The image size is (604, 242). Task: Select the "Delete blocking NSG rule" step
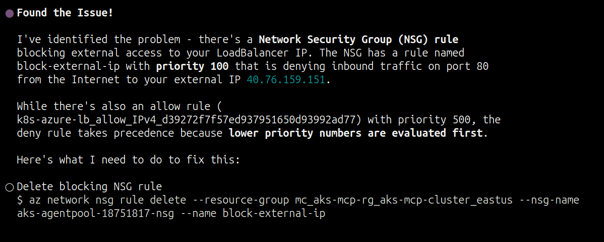point(89,187)
